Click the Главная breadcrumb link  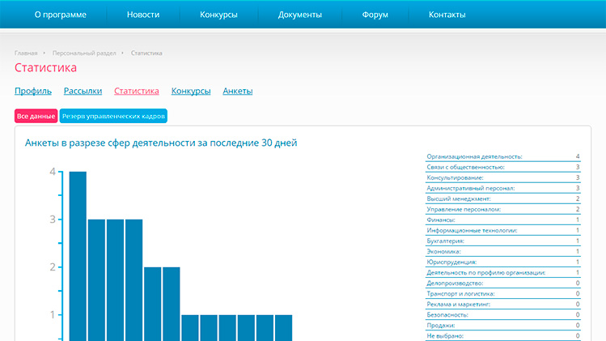26,53
